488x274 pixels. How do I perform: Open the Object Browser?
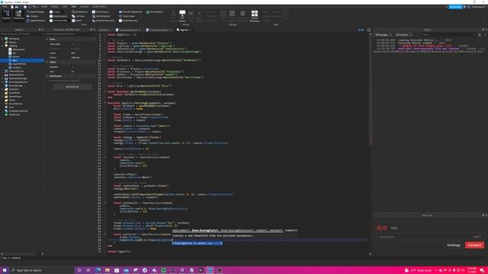[x=36, y=21]
